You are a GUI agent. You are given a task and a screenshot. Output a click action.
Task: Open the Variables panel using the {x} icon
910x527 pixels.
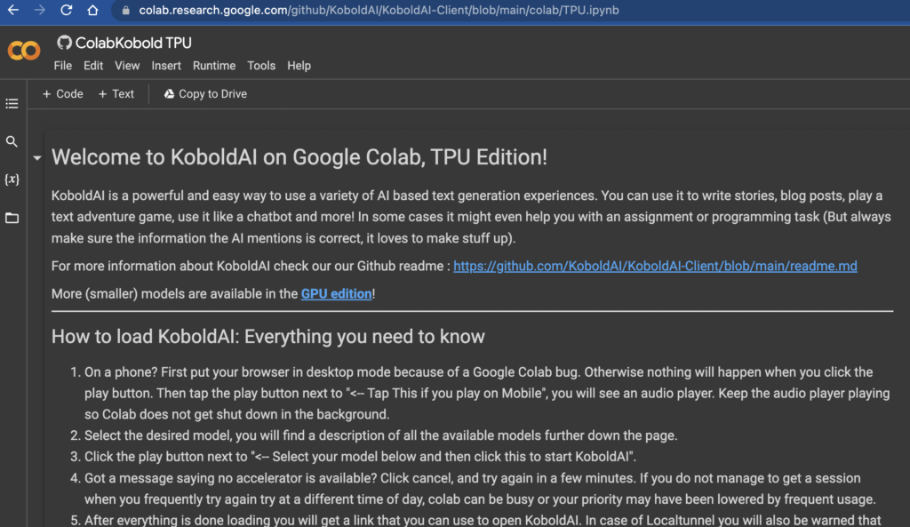point(12,179)
